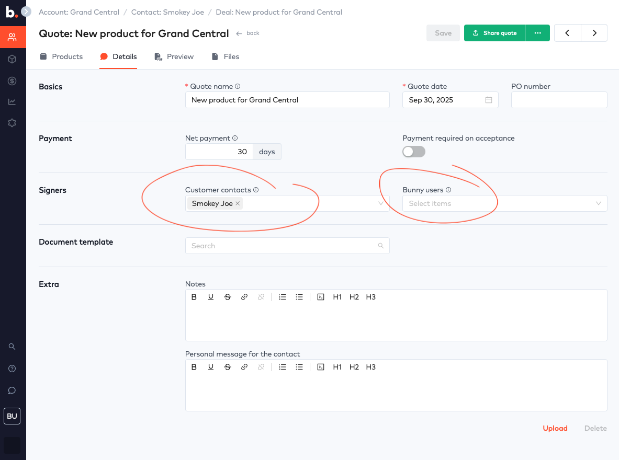619x460 pixels.
Task: Switch to the Products tab
Action: point(61,56)
